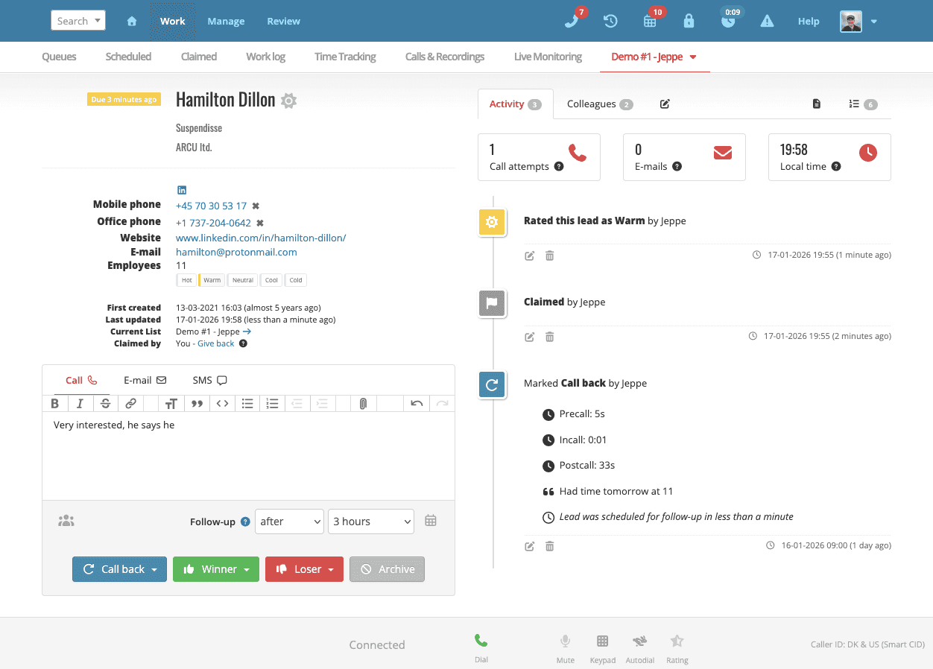Open the call history icon
This screenshot has width=933, height=669.
point(610,22)
